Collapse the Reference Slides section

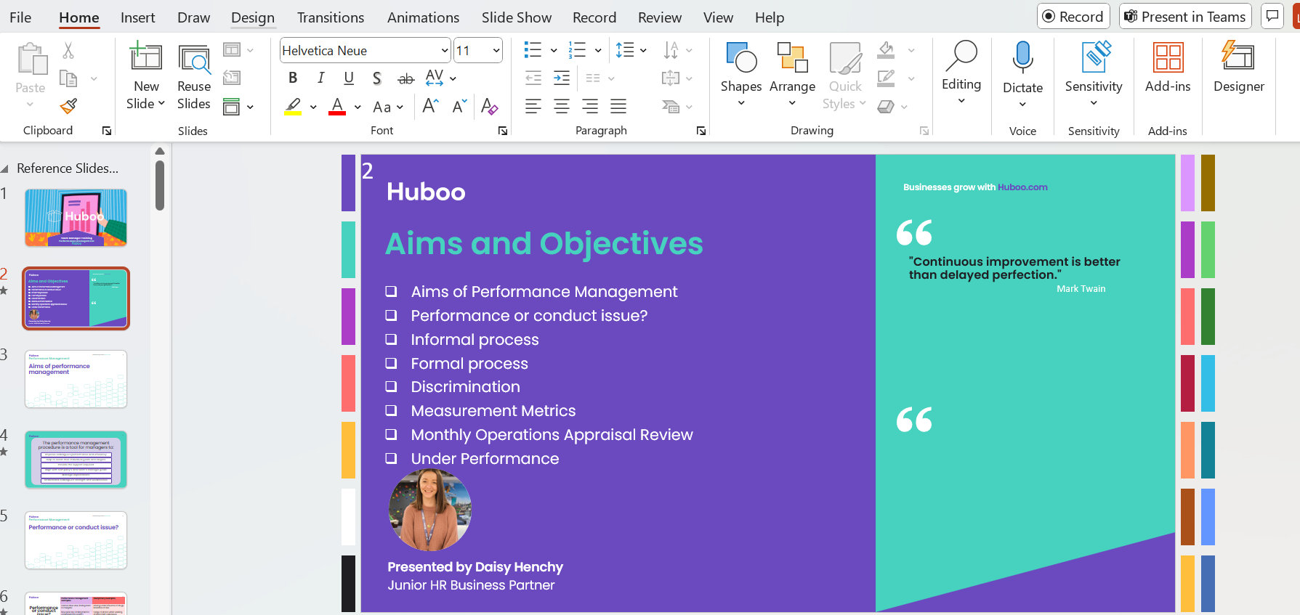[x=5, y=168]
